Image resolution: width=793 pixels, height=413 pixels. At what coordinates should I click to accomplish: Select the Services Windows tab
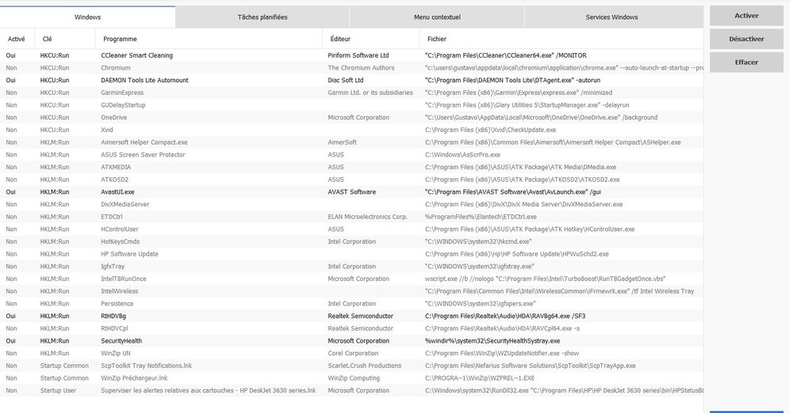tap(611, 17)
